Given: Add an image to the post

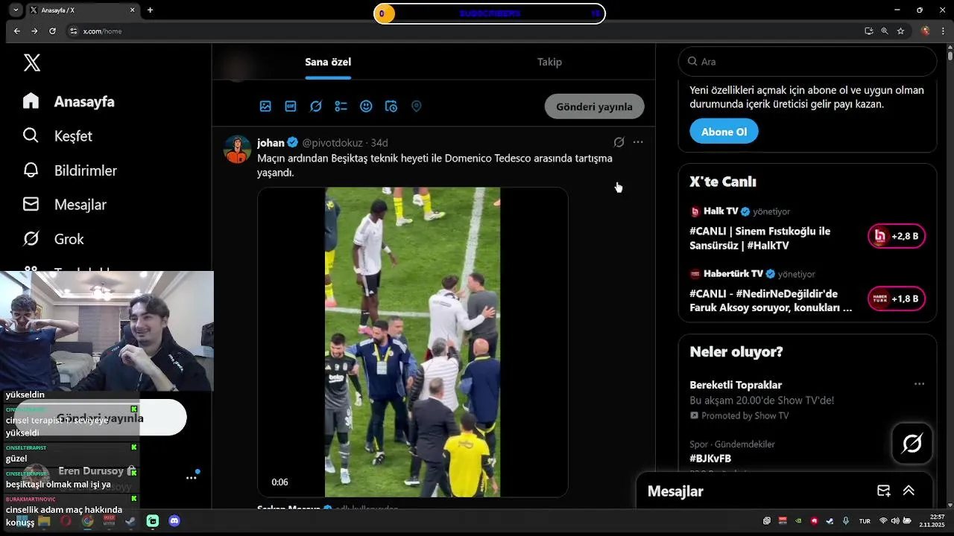Looking at the screenshot, I should (265, 106).
